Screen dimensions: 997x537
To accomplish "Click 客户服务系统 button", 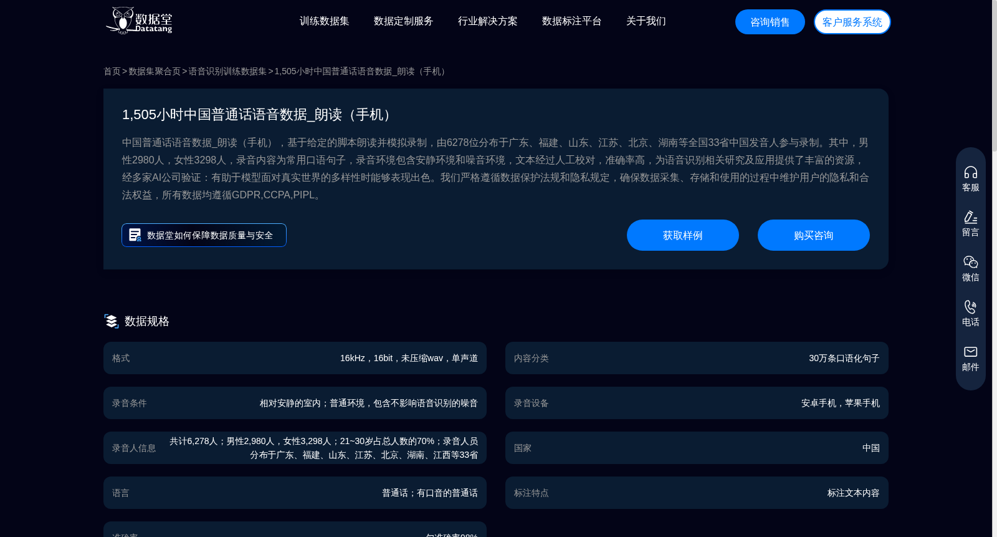I will click(852, 22).
